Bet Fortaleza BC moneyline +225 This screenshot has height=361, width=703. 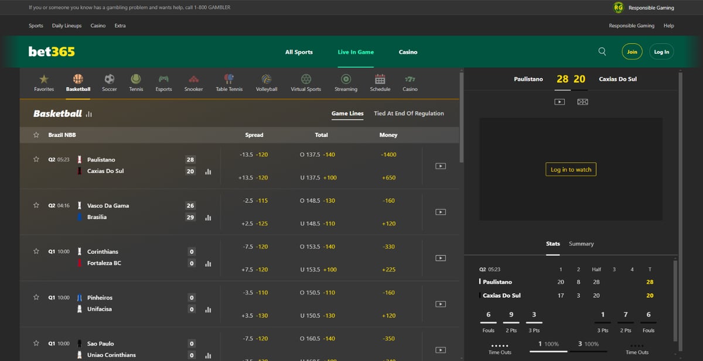(x=388, y=270)
